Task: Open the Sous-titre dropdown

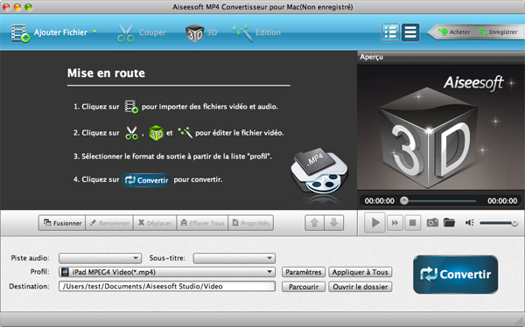Action: click(234, 258)
